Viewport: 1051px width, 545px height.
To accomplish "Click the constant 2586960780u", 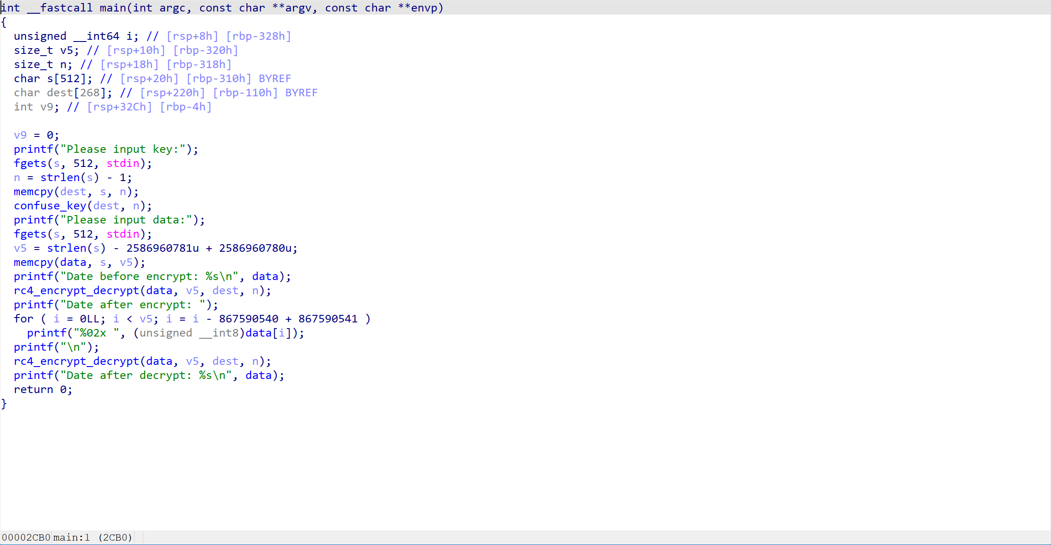I will coord(255,248).
